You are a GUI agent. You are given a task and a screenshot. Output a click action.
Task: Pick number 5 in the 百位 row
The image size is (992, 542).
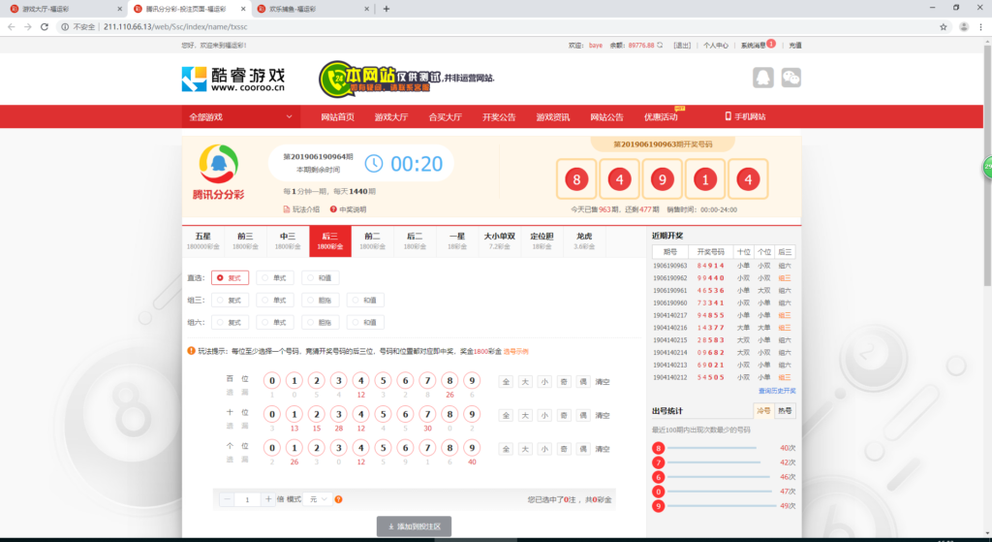[383, 381]
